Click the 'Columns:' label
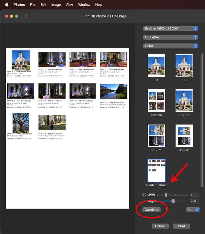 [149, 194]
